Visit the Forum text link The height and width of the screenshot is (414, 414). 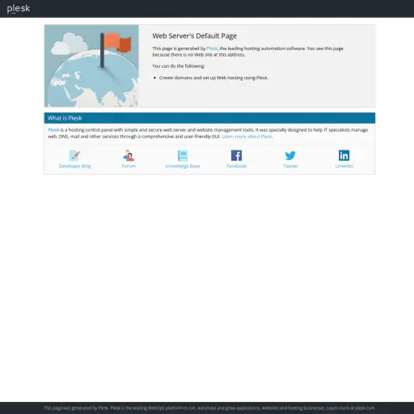click(x=129, y=166)
